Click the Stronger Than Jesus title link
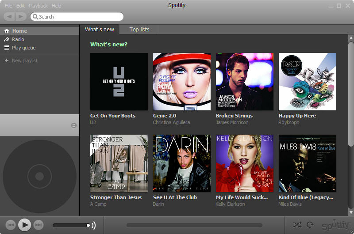This screenshot has width=354, height=234. click(116, 197)
